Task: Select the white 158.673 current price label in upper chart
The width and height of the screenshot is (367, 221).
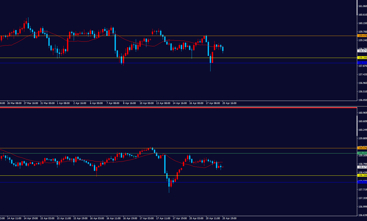Action: click(362, 51)
